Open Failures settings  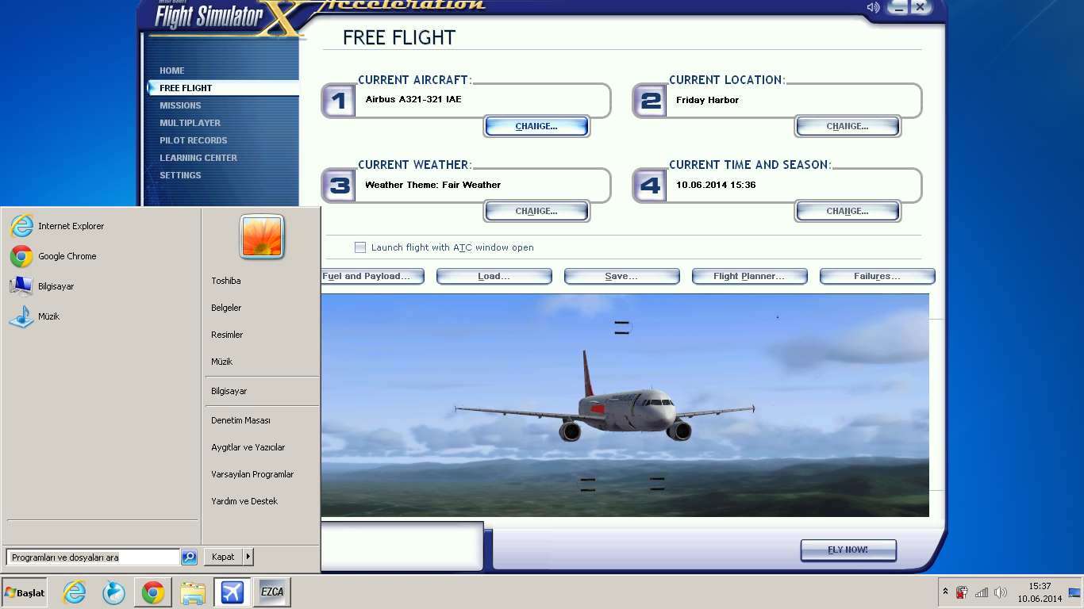click(877, 276)
